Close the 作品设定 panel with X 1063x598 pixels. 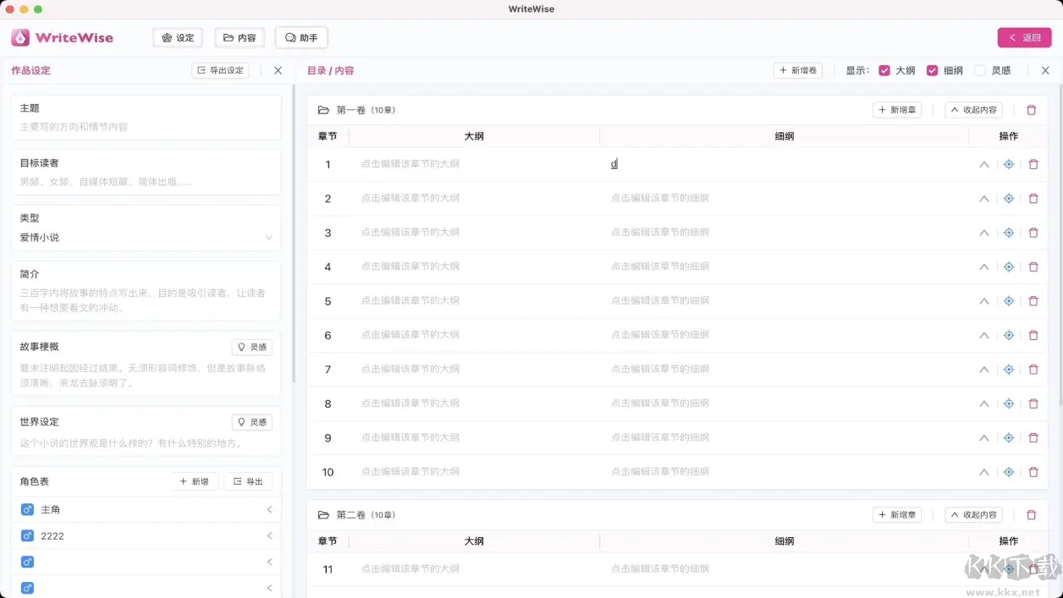point(278,71)
